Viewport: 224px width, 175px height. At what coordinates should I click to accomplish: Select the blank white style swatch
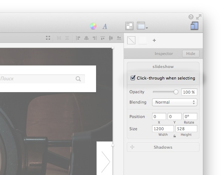point(143,40)
